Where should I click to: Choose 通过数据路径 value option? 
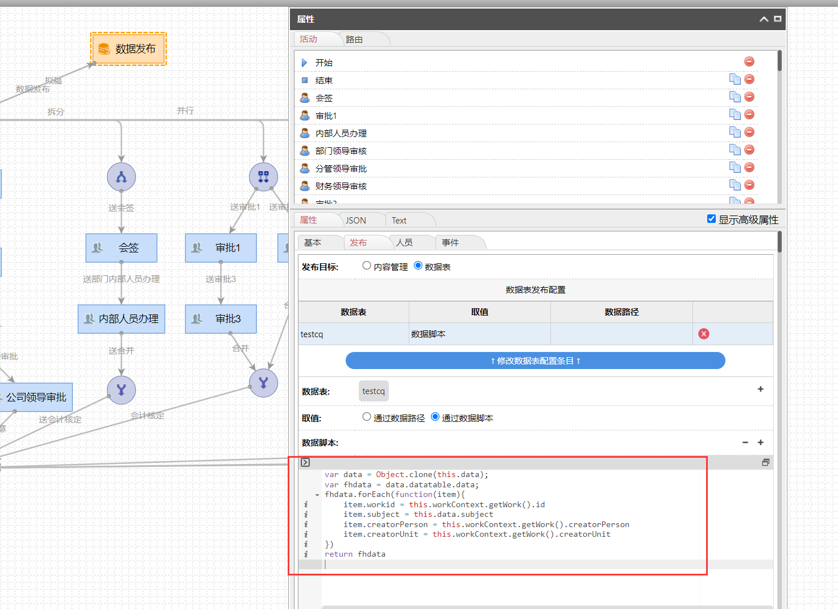[367, 417]
